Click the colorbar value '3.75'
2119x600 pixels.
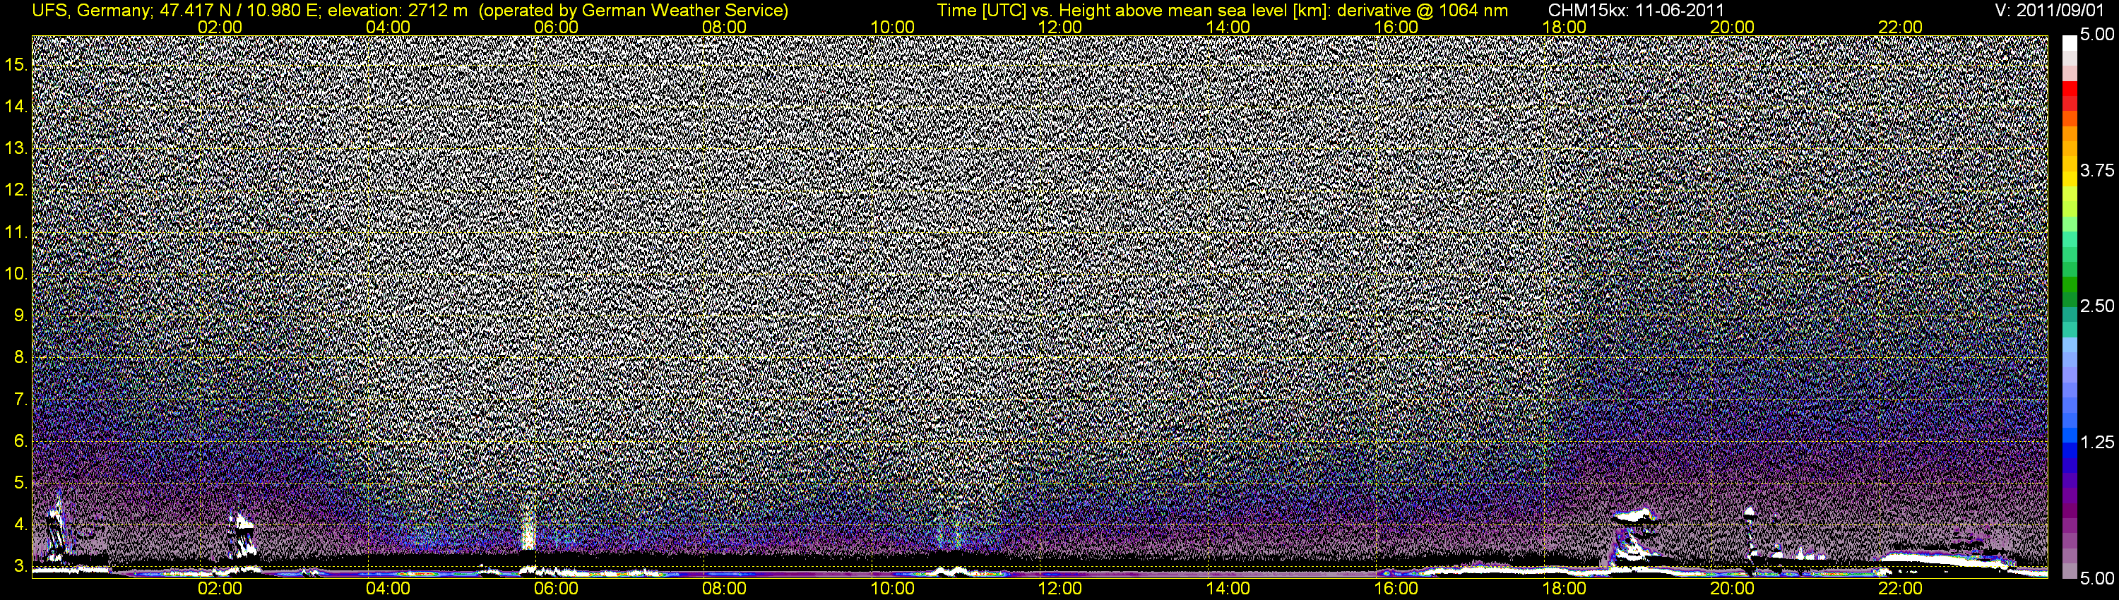[x=2097, y=170]
